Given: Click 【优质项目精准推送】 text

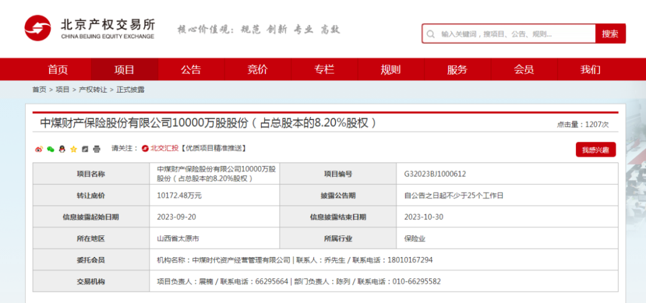Looking at the screenshot, I should pos(214,149).
